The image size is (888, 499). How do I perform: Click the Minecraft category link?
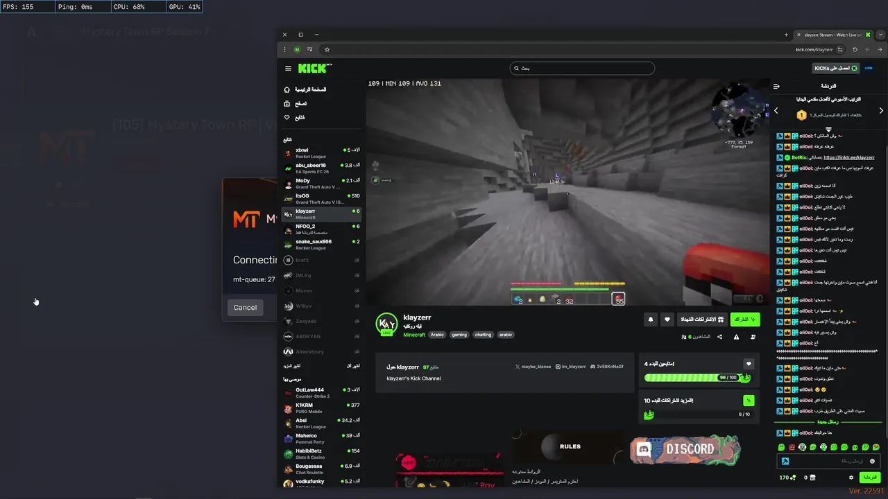[x=414, y=335]
